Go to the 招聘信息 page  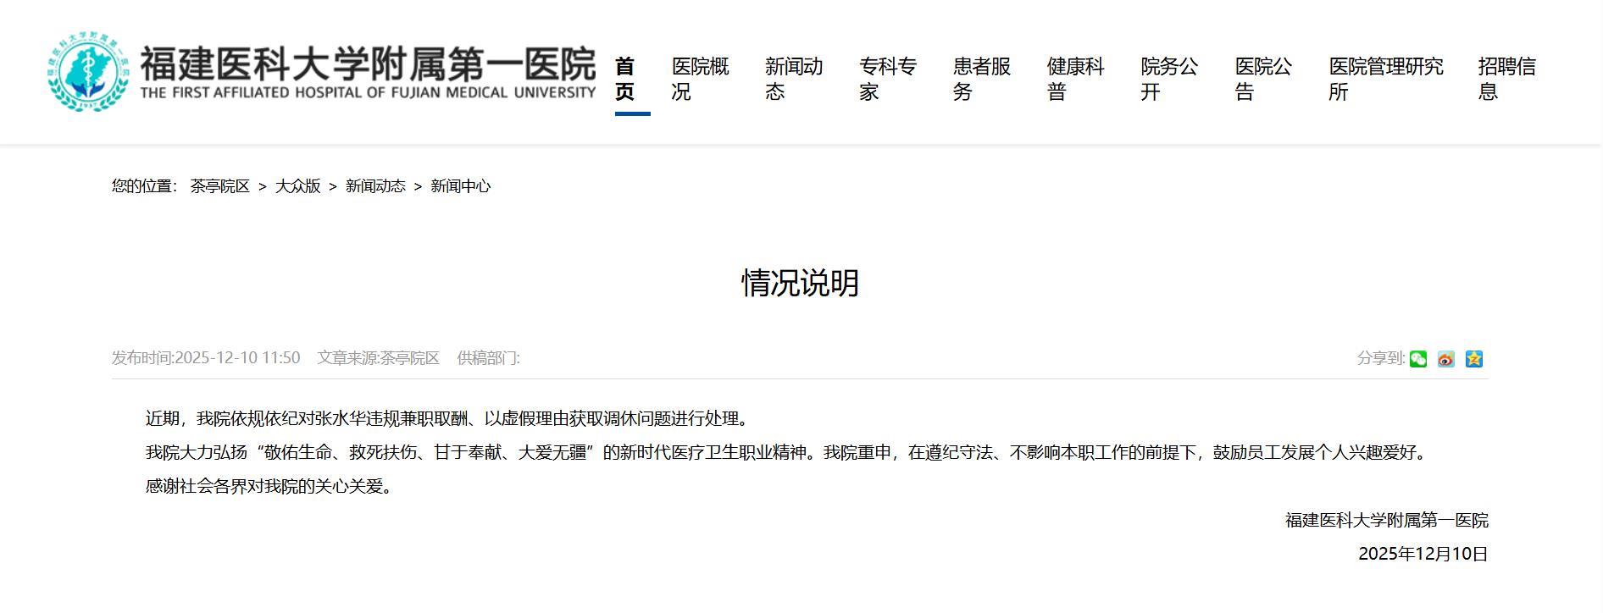click(x=1506, y=79)
